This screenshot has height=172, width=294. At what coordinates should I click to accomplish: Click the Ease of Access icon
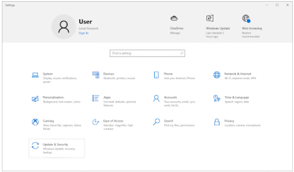pos(96,122)
